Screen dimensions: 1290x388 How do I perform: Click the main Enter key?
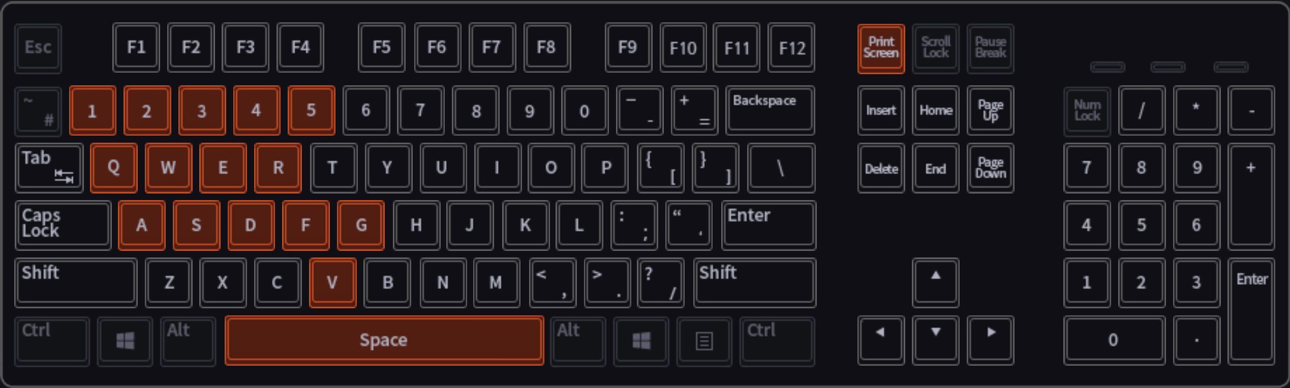(769, 225)
